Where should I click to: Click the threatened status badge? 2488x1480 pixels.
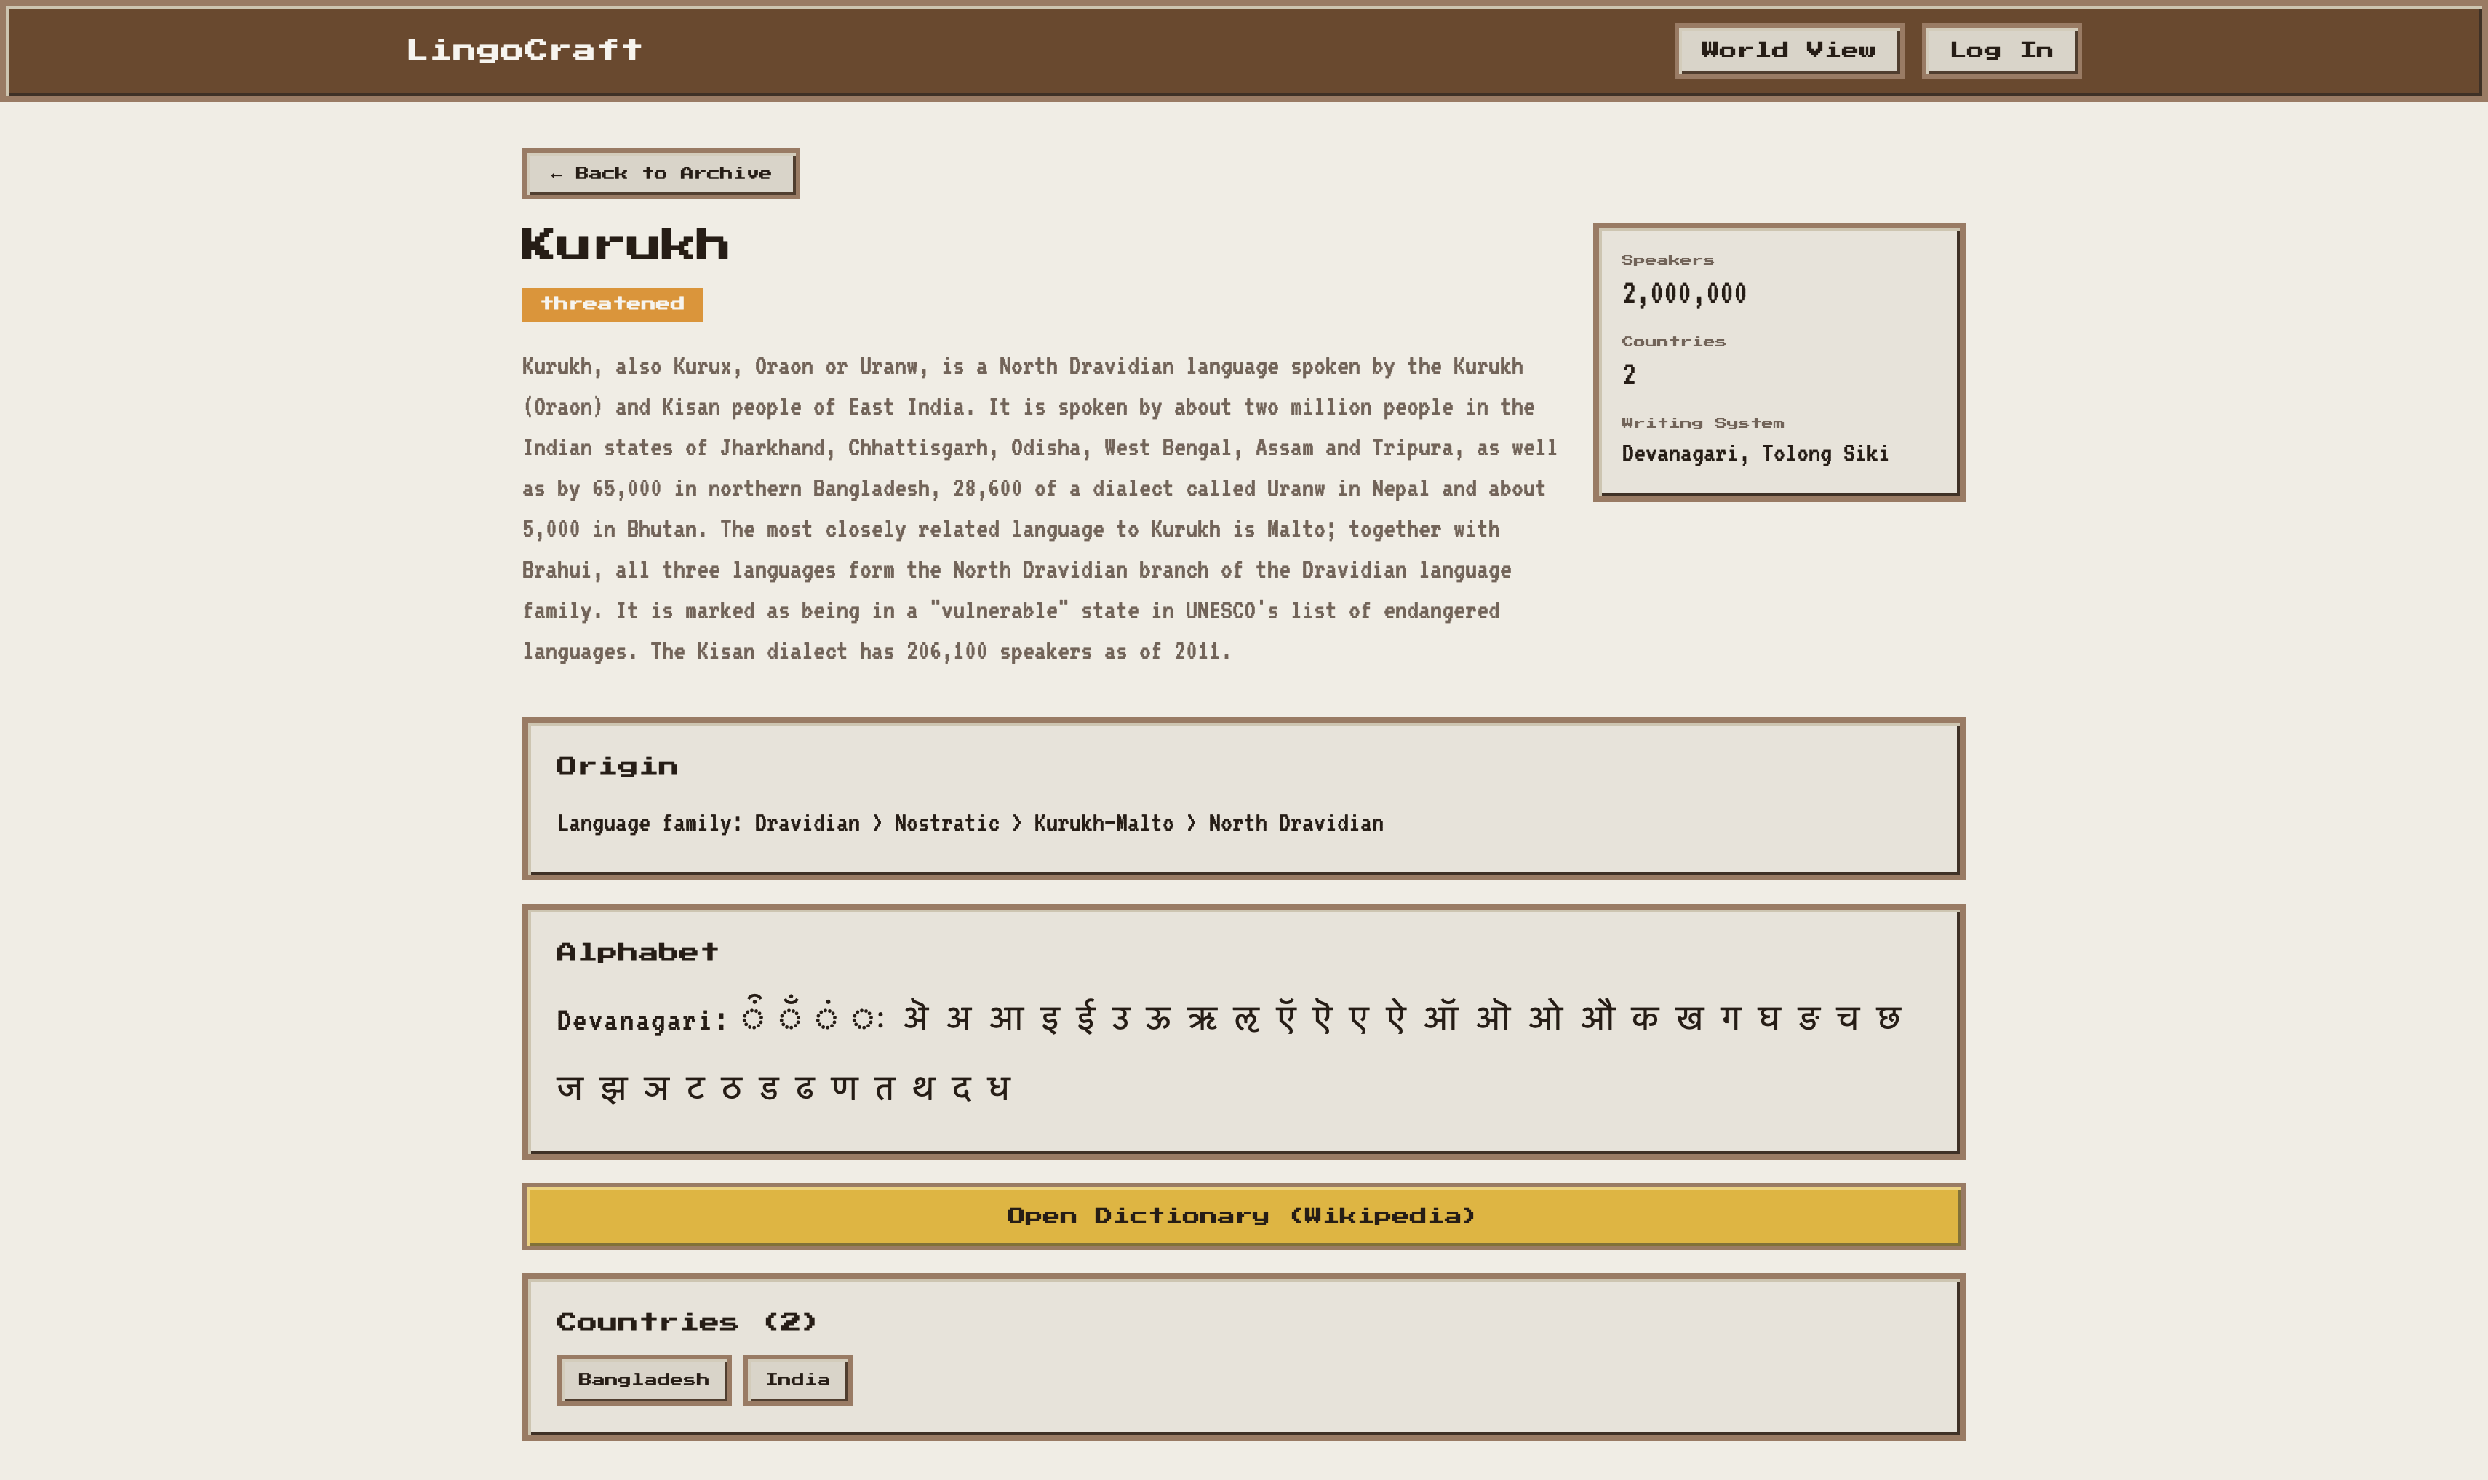[x=612, y=304]
